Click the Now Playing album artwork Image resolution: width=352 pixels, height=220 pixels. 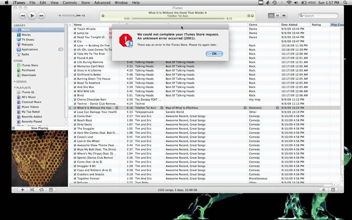point(40,159)
